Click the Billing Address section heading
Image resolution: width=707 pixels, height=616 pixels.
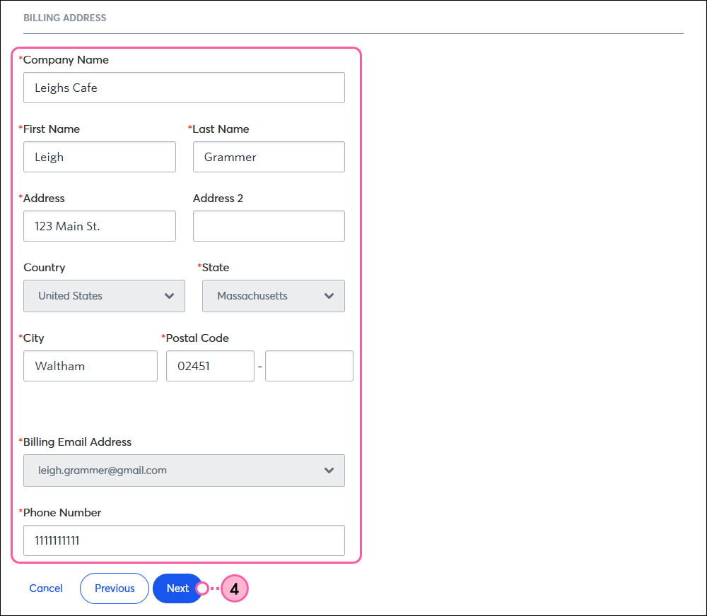coord(65,18)
